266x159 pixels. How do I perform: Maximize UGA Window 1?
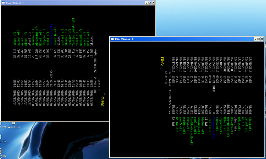click(x=150, y=3)
